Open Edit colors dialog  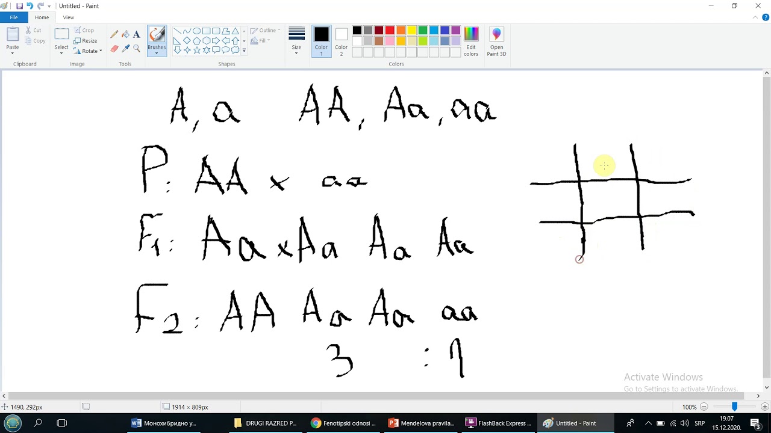(x=471, y=42)
